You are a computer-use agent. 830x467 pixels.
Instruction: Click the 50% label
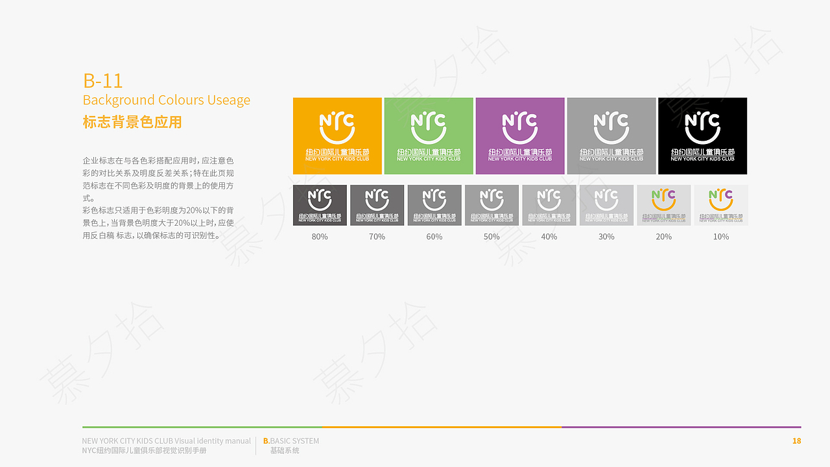492,237
